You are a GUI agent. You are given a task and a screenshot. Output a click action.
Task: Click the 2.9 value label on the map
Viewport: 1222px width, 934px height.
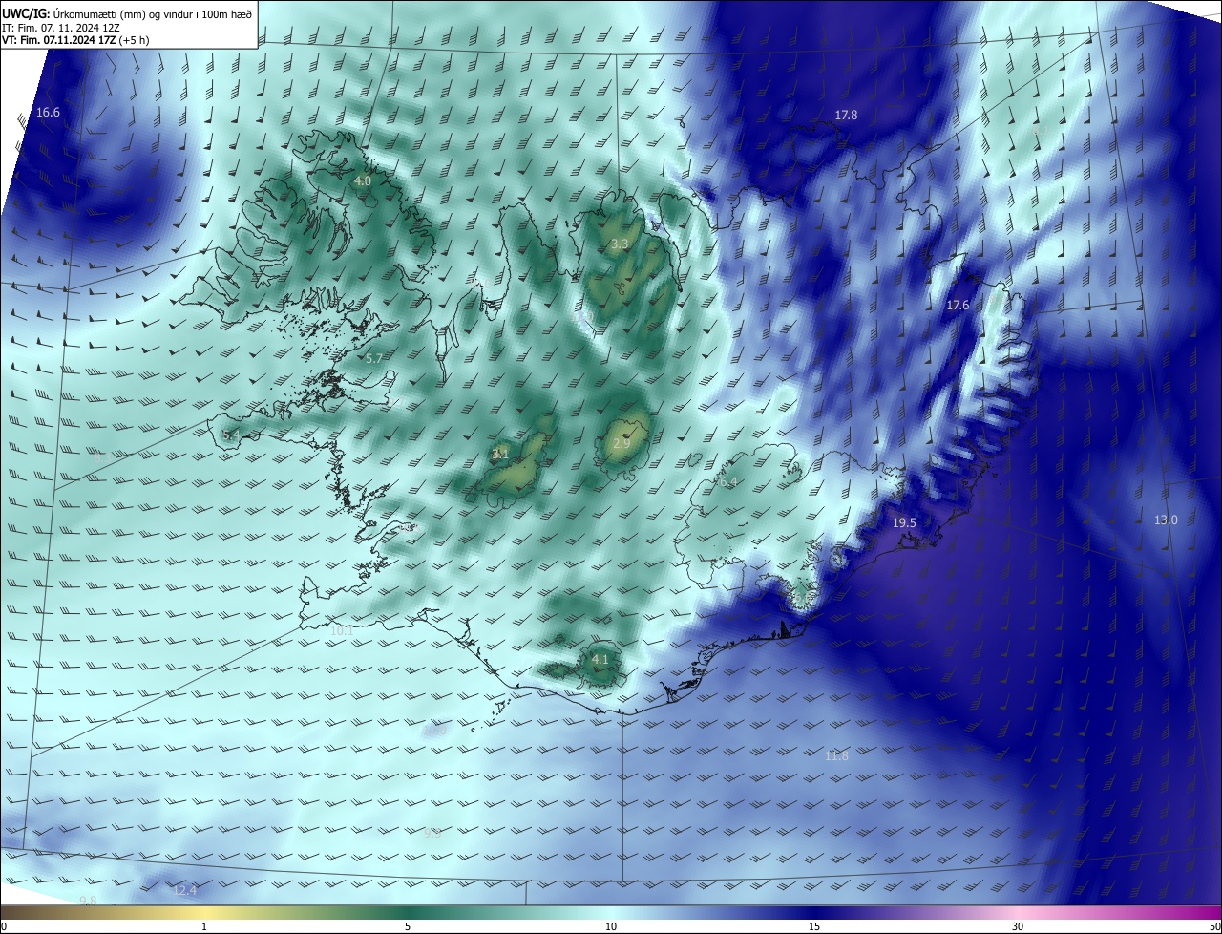pos(621,443)
